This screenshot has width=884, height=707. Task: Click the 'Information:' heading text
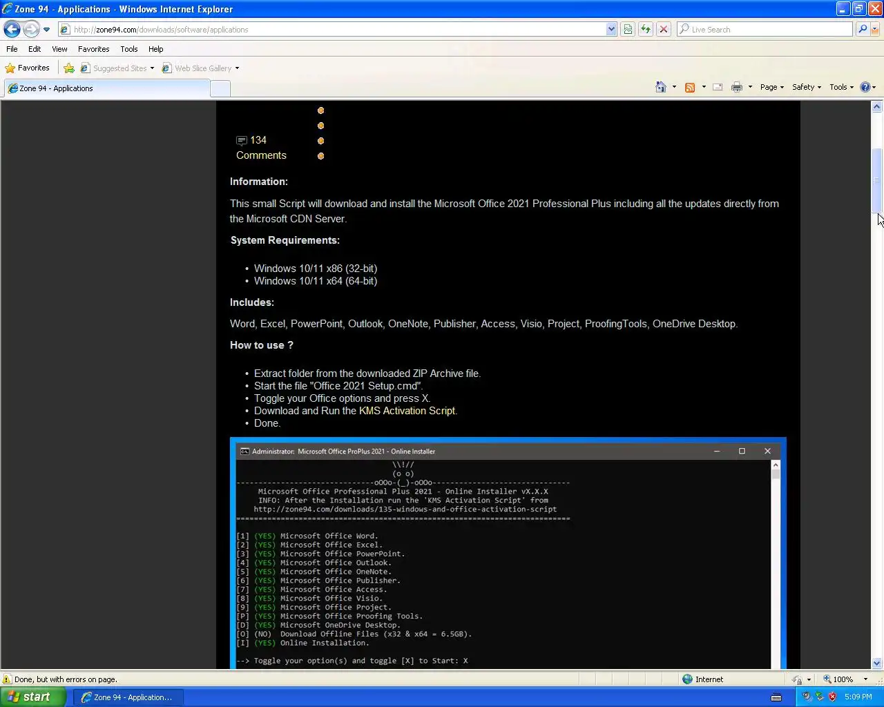point(259,182)
